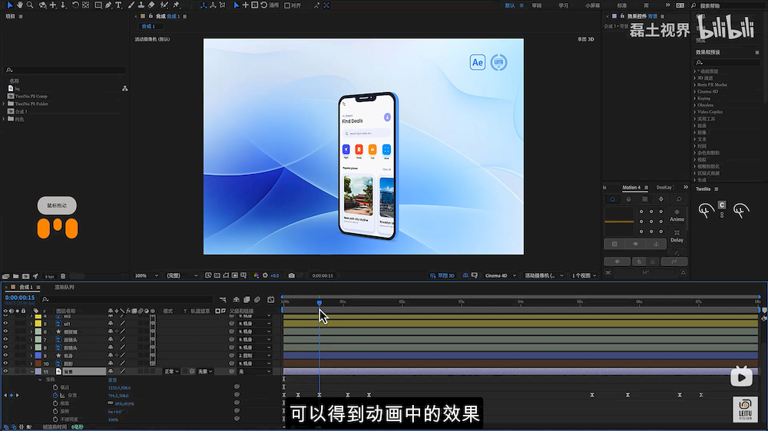
Task: Open the 100% magnification dropdown
Action: click(x=147, y=275)
